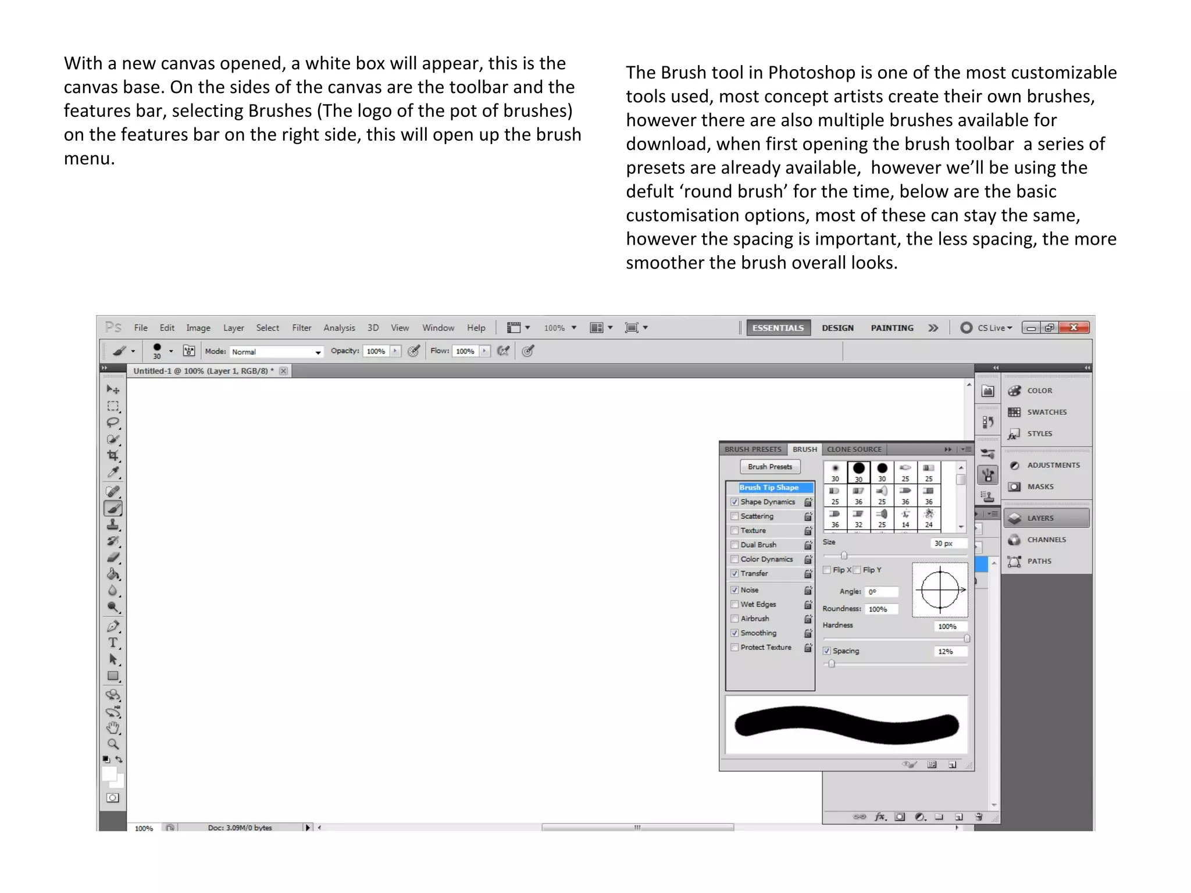Open the Mode Normal dropdown
The width and height of the screenshot is (1191, 893).
276,352
